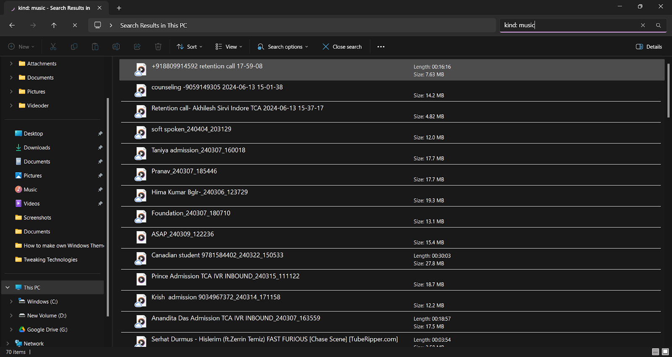Click the Rename icon in toolbar

click(x=116, y=47)
